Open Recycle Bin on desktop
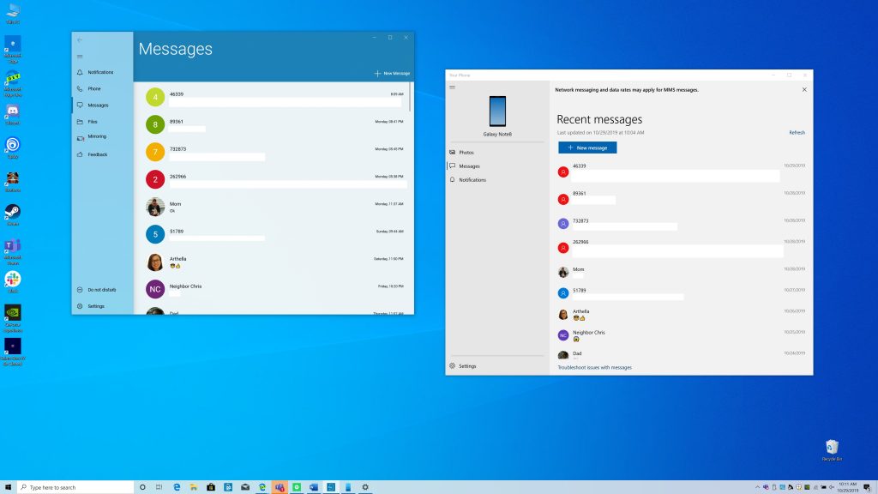 click(832, 450)
